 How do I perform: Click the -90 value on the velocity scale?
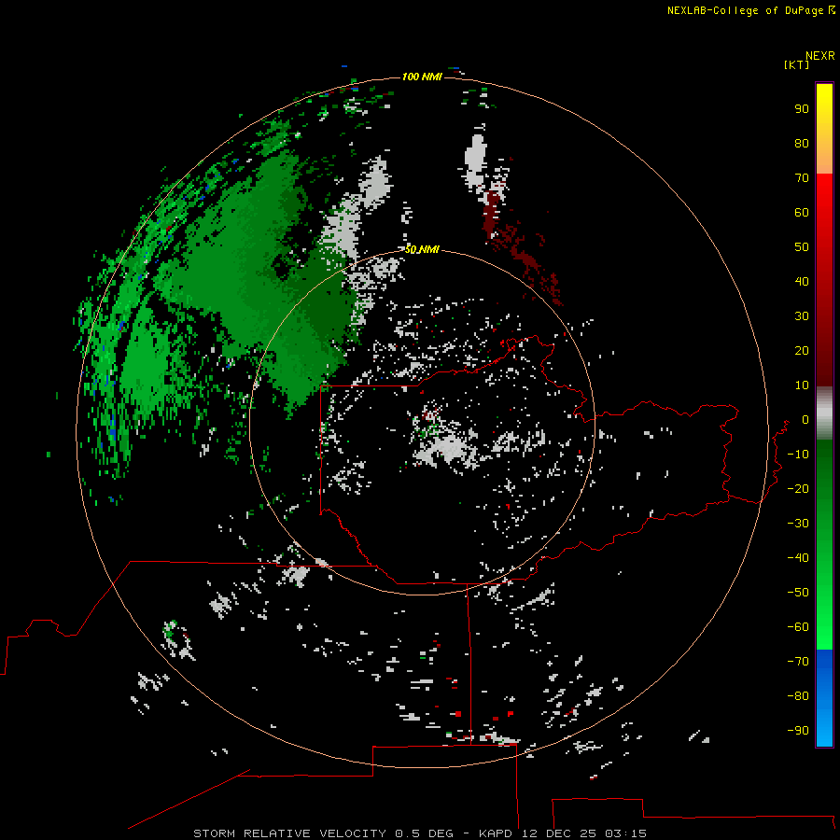[x=798, y=730]
